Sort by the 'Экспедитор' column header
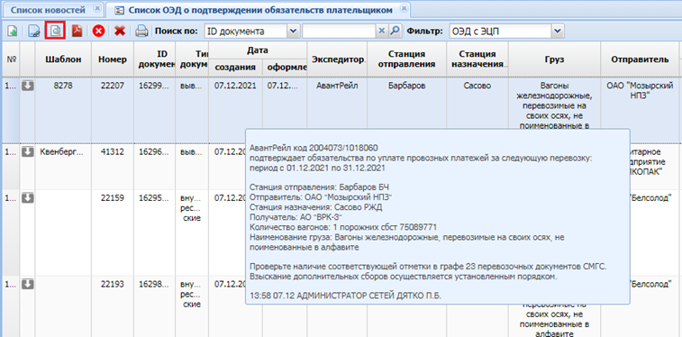This screenshot has width=682, height=337. 337,59
